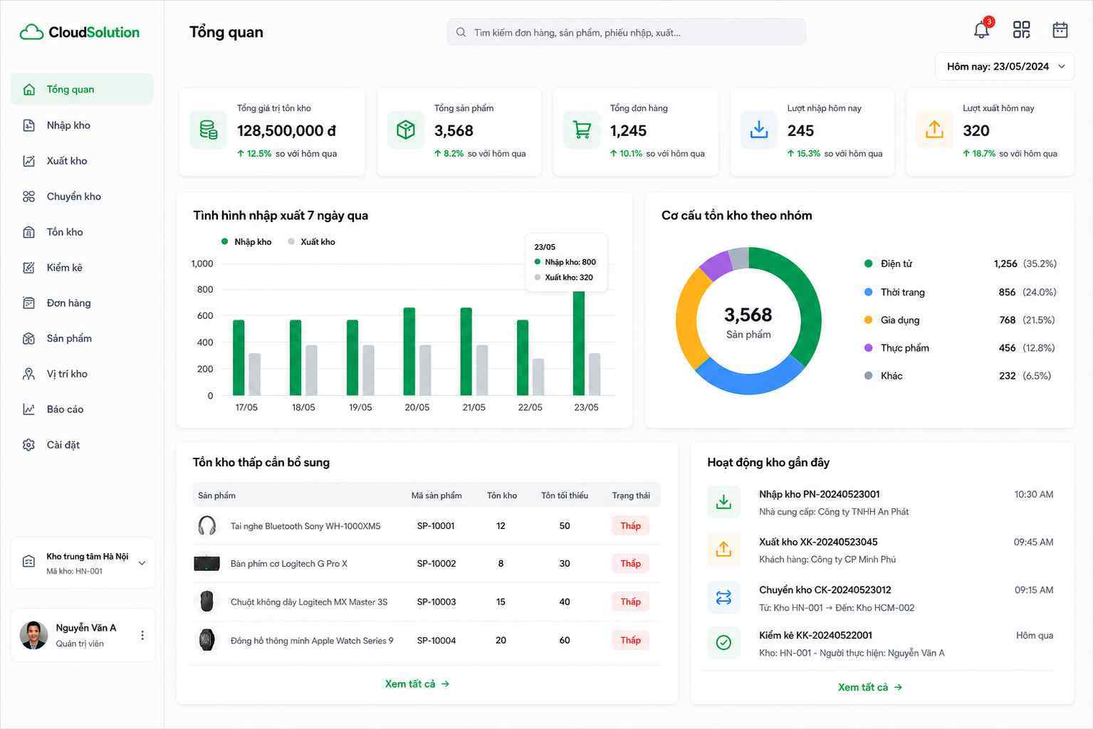This screenshot has width=1093, height=729.
Task: Click the shopping cart Tổng đơn hàng icon
Action: click(582, 130)
